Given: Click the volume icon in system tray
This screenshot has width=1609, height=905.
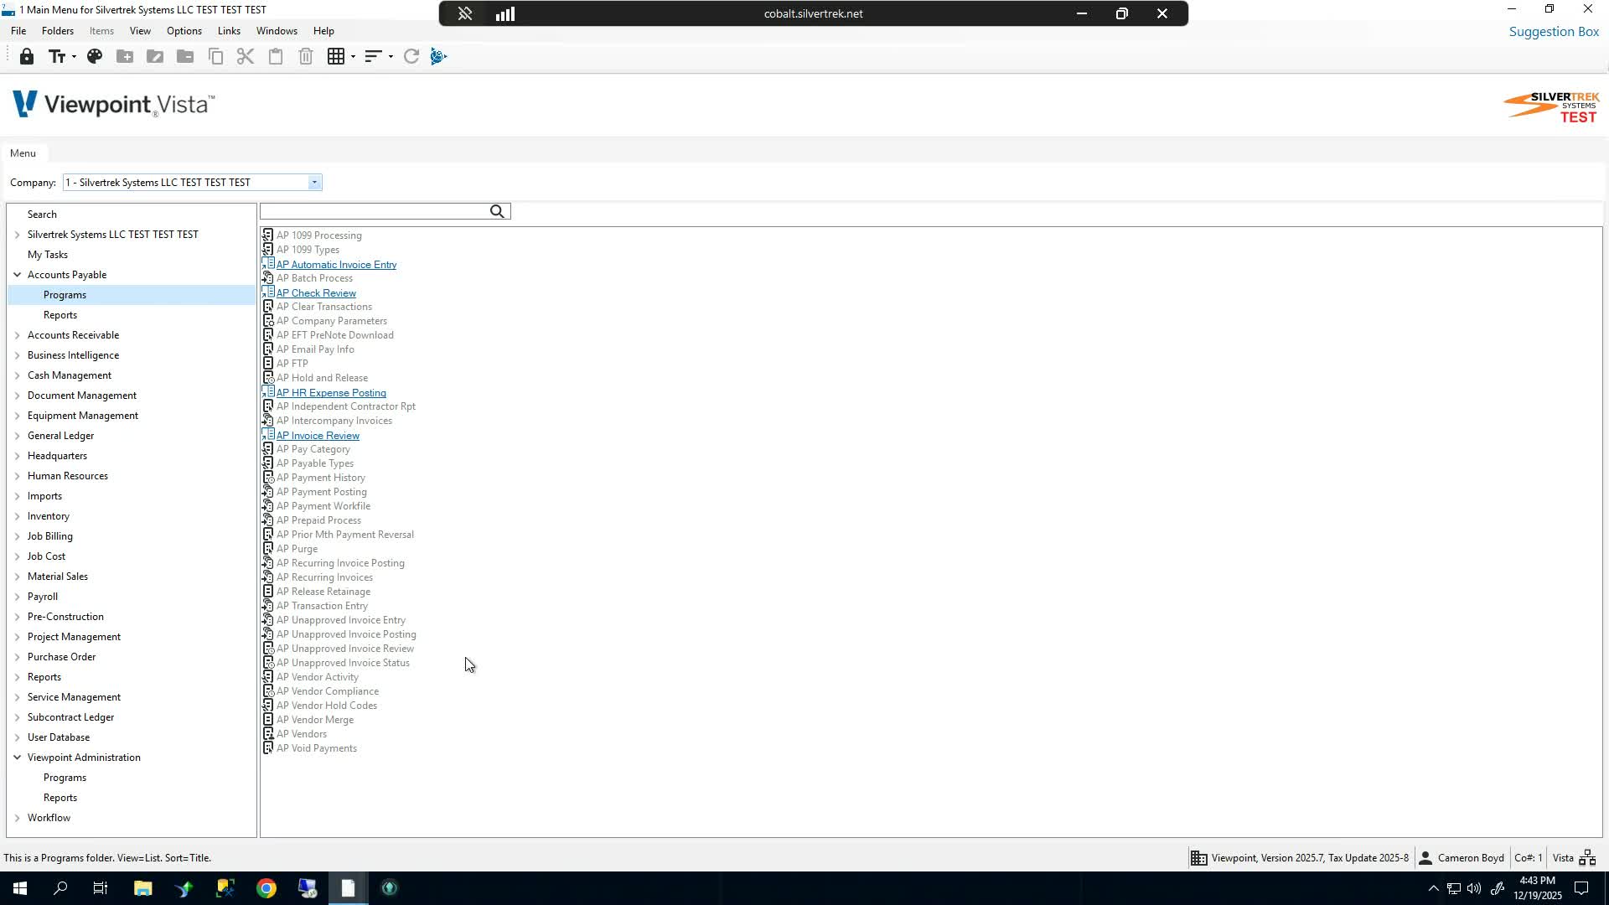Looking at the screenshot, I should pyautogui.click(x=1474, y=888).
